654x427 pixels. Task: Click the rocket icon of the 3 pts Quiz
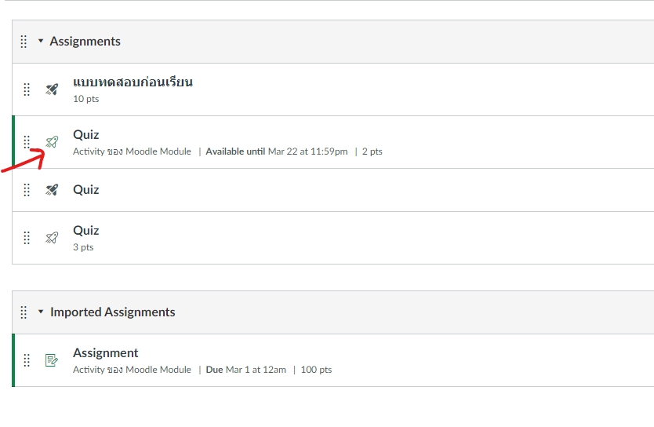pyautogui.click(x=52, y=238)
